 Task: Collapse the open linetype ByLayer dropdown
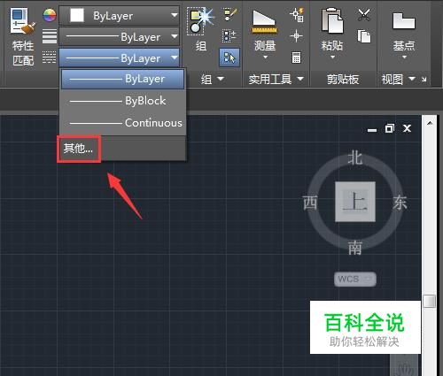(x=120, y=58)
